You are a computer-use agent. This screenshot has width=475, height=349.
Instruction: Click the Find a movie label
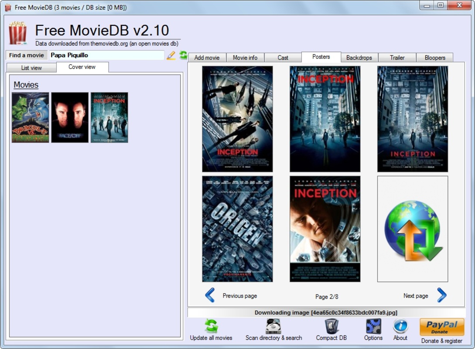26,55
